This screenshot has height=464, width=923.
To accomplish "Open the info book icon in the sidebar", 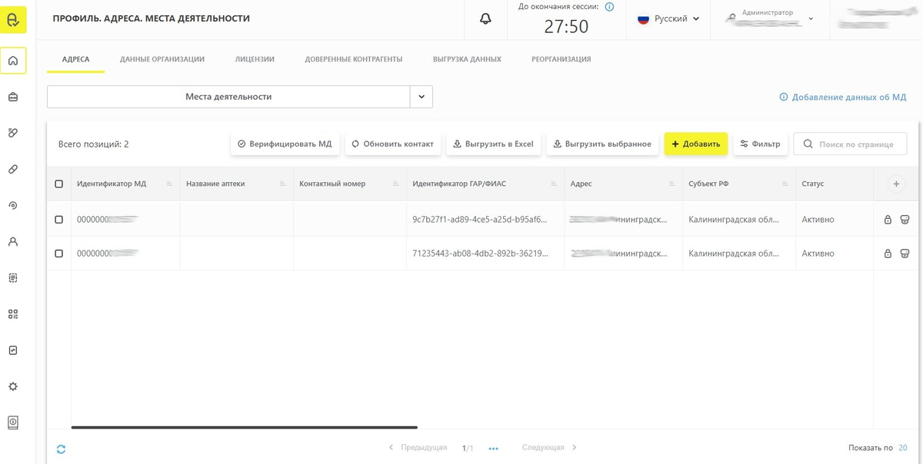I will (13, 423).
